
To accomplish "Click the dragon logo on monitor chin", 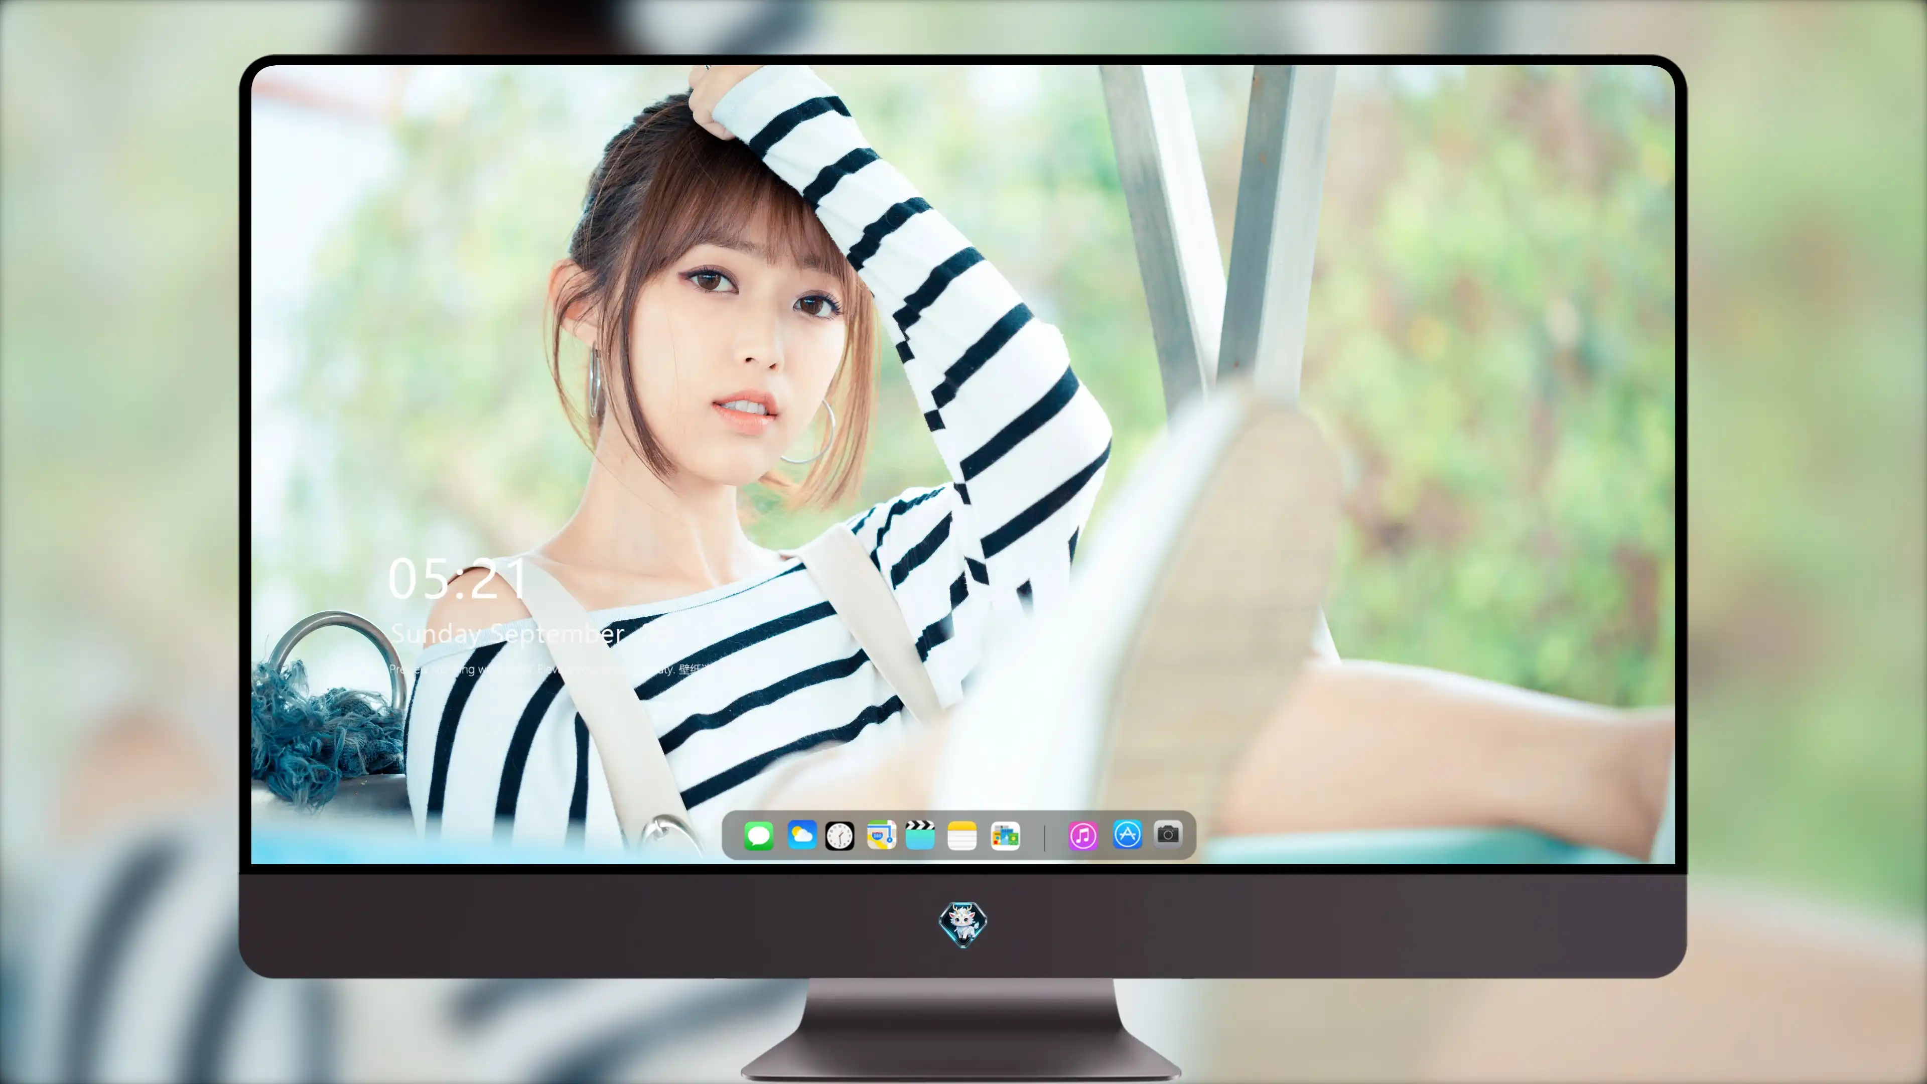I will tap(963, 924).
